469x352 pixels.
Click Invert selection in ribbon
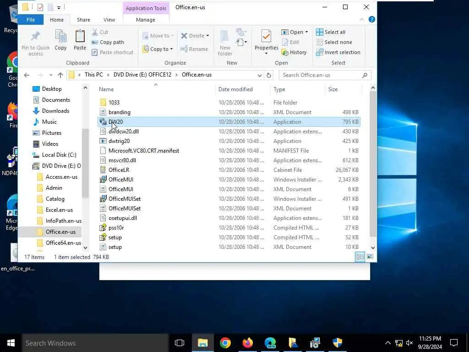338,52
